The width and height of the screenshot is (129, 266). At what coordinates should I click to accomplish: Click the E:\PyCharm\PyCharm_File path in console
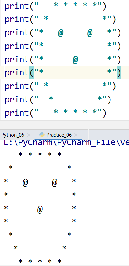pyautogui.click(x=66, y=143)
